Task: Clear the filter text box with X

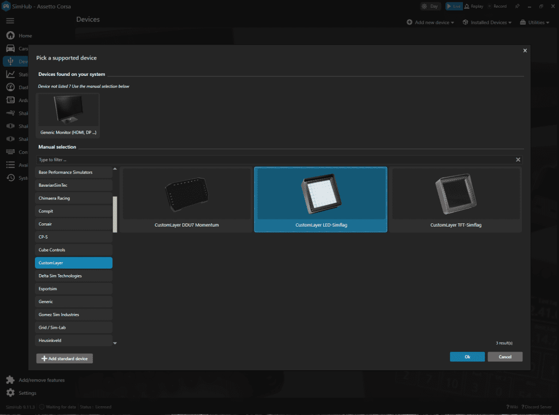Action: (x=518, y=160)
